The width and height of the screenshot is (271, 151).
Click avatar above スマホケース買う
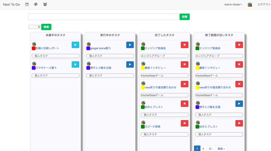tap(34, 64)
